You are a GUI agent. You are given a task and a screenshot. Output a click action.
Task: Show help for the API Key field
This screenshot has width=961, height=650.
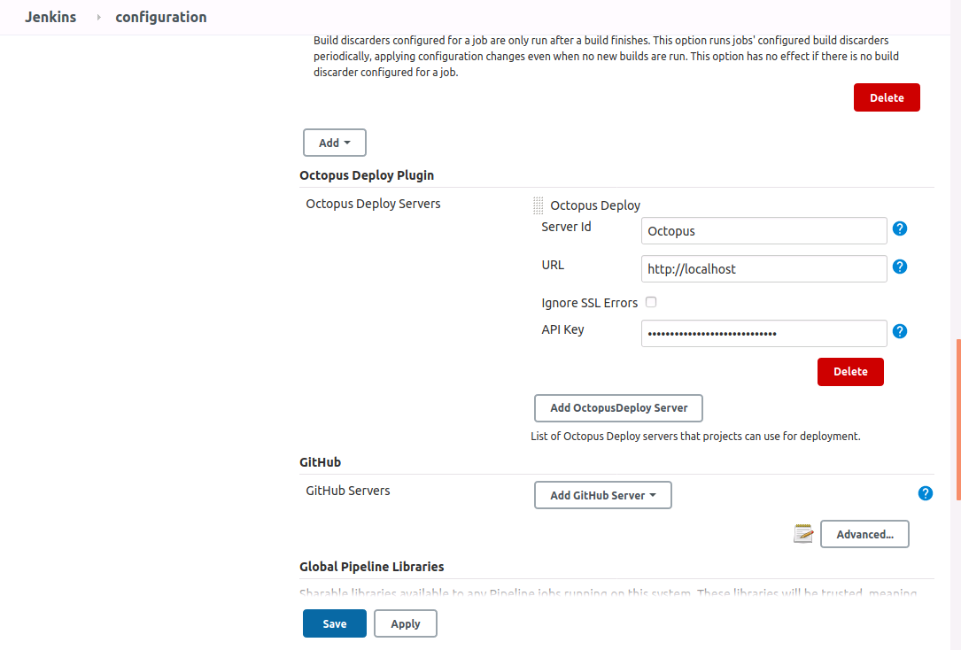coord(900,331)
